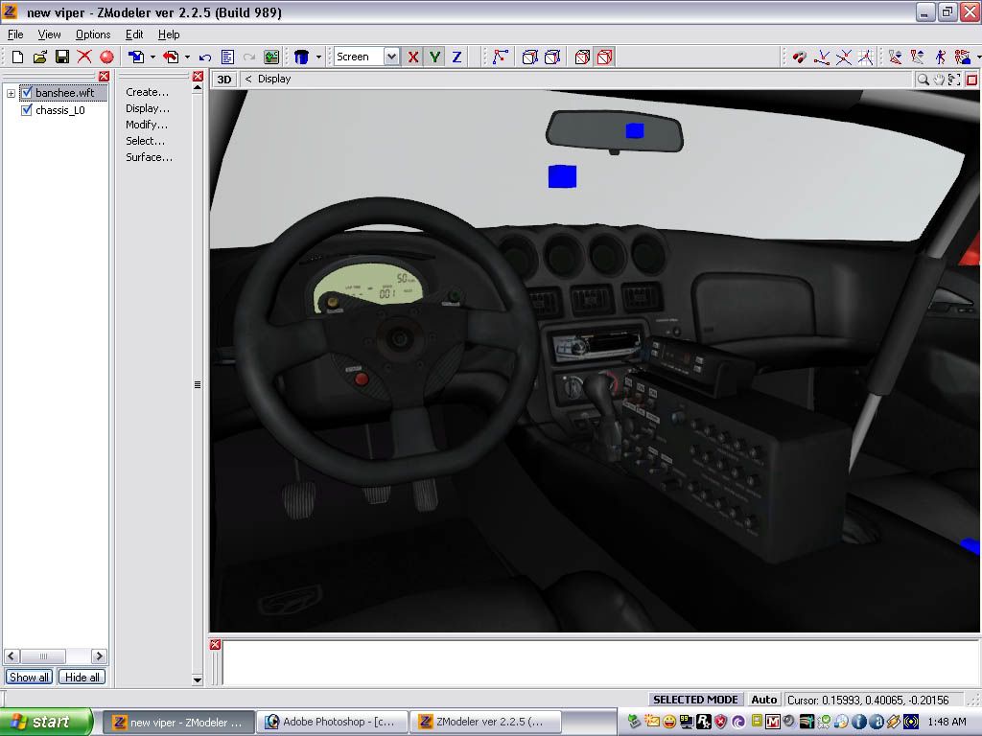Select the zoom magnifier viewport tool
The height and width of the screenshot is (736, 982).
point(923,80)
